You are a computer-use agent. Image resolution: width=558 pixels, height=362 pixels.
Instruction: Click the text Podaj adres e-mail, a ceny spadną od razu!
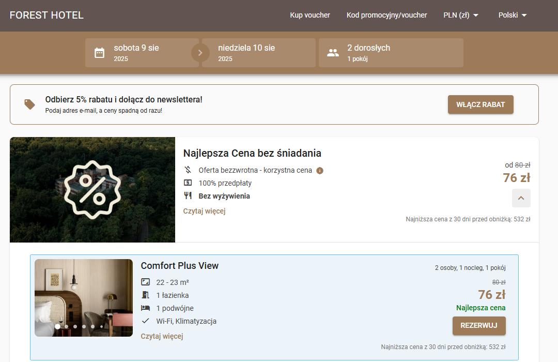coord(103,111)
